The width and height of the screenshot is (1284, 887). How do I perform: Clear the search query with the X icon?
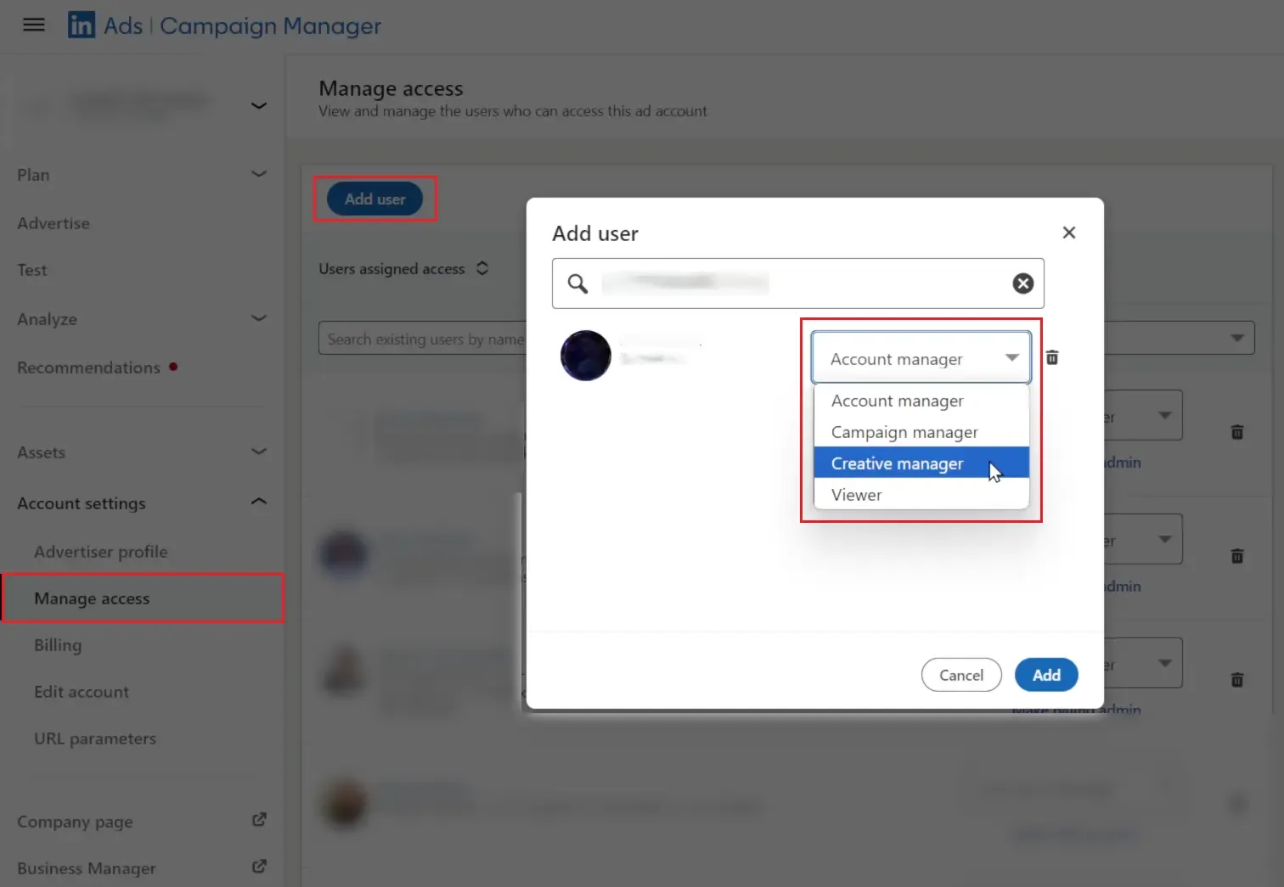coord(1022,284)
